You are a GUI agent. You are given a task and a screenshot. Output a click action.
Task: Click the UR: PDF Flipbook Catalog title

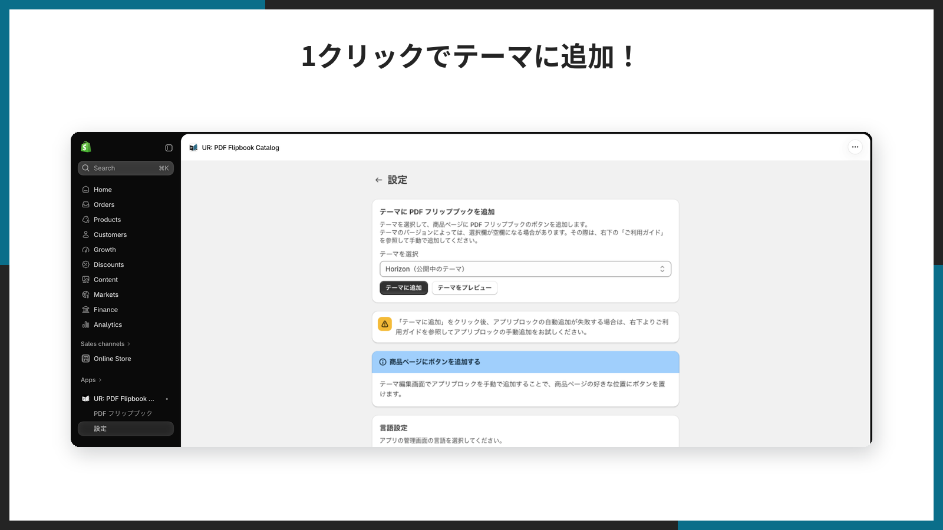(x=240, y=148)
